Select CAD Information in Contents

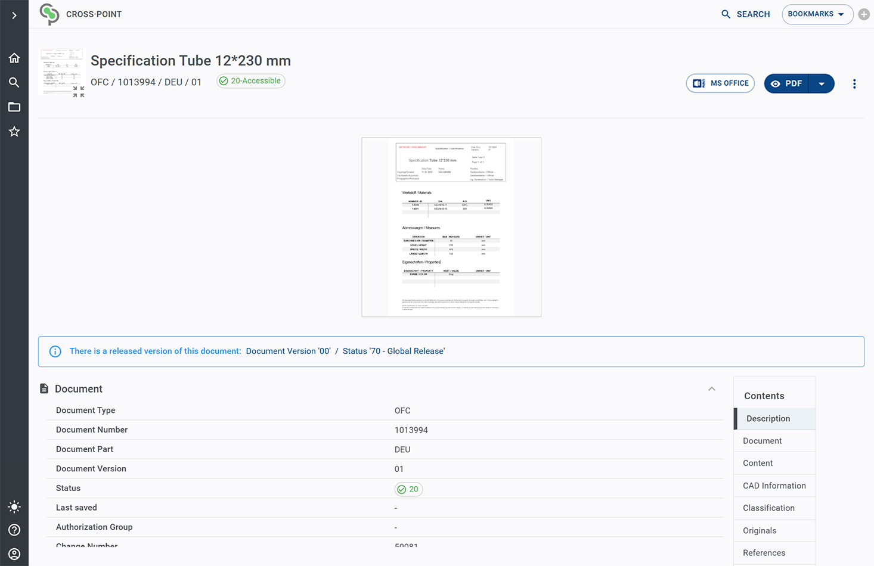pyautogui.click(x=774, y=486)
